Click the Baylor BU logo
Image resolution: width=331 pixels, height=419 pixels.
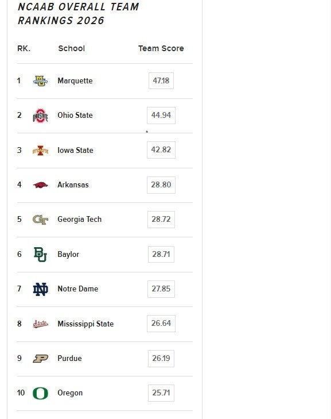point(40,255)
